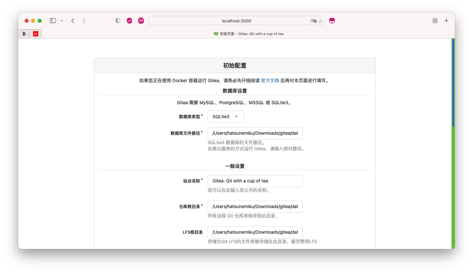Toggle the Safari sidebar icon
Image resolution: width=473 pixels, height=273 pixels.
[53, 21]
